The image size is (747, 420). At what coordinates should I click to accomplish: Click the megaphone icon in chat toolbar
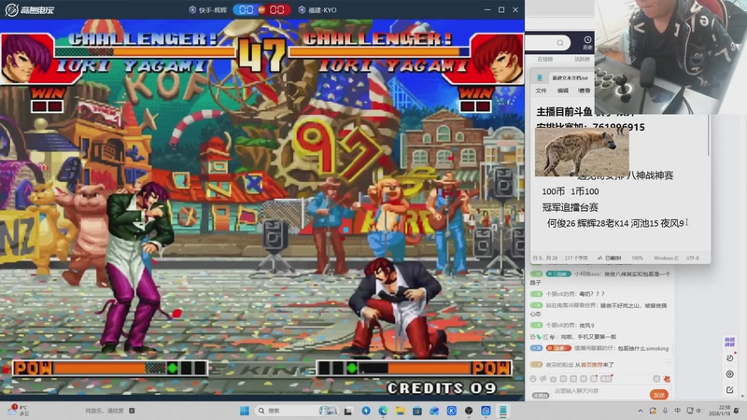[x=543, y=379]
